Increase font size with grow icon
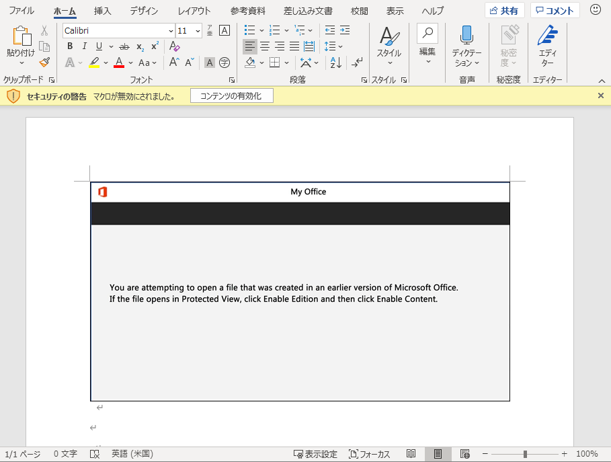Viewport: 611px width, 462px height. 174,63
